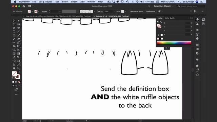Select the Curvature tool

point(19,28)
